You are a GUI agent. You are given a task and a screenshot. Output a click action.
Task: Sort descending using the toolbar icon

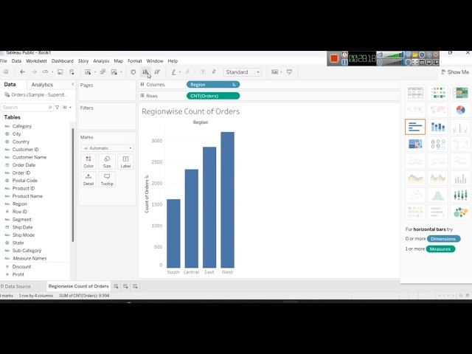pyautogui.click(x=157, y=72)
